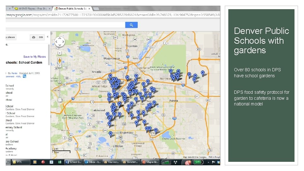Zoom in with the plus button
The height and width of the screenshot is (171, 304).
(x=60, y=66)
